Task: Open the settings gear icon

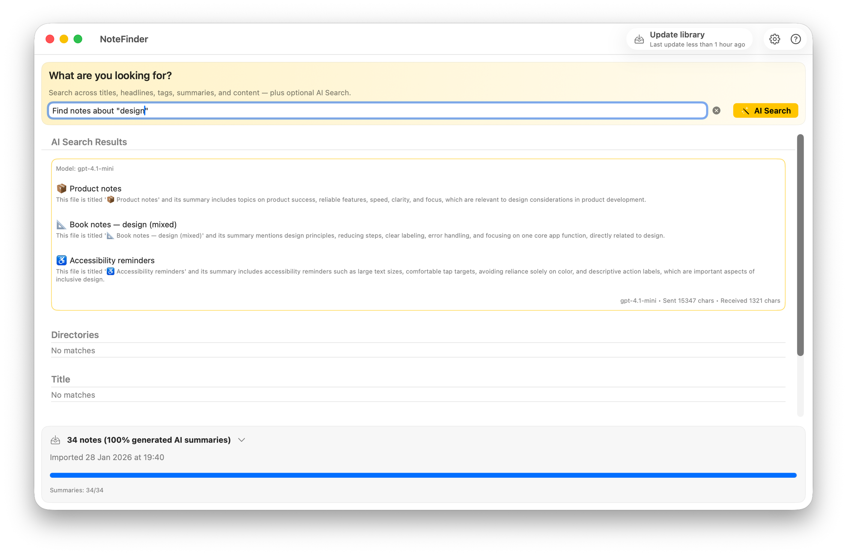Action: pos(774,39)
